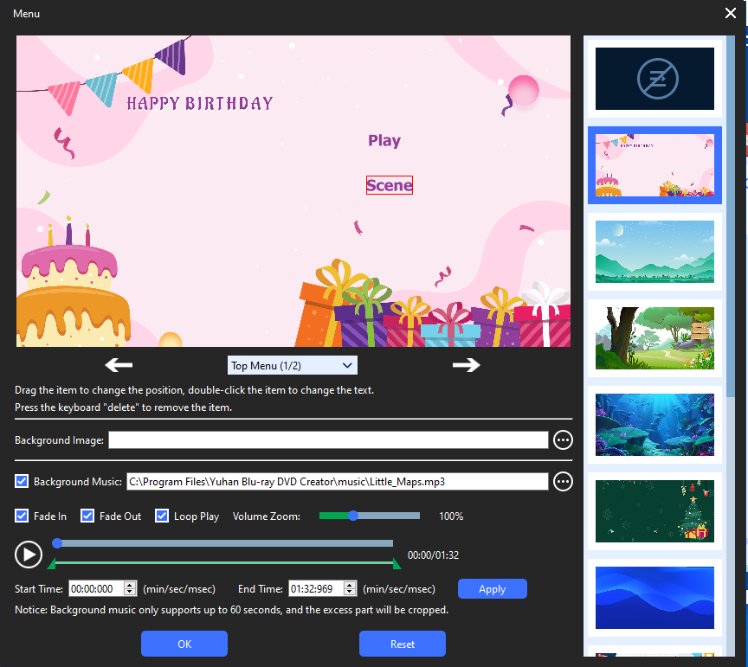Screen dimensions: 748x667
Task: Toggle the Fade Out checkbox
Action: tap(87, 516)
